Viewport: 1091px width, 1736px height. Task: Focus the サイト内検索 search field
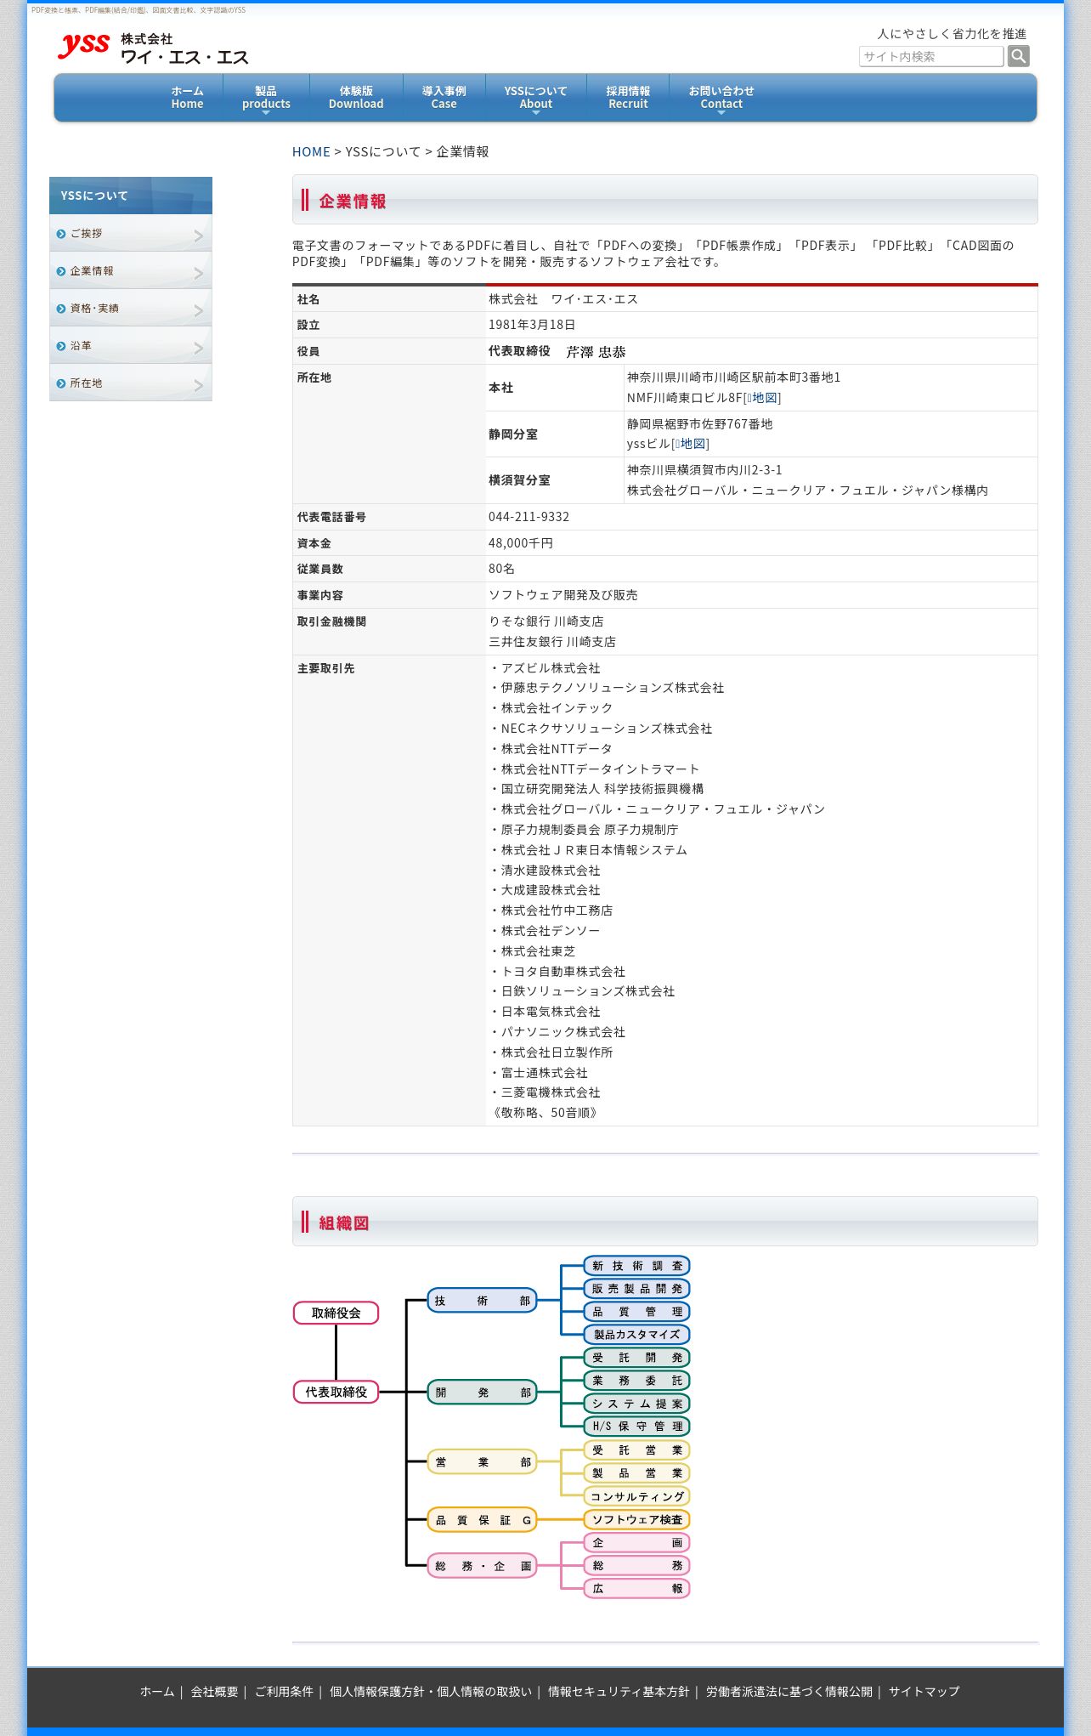pos(930,56)
